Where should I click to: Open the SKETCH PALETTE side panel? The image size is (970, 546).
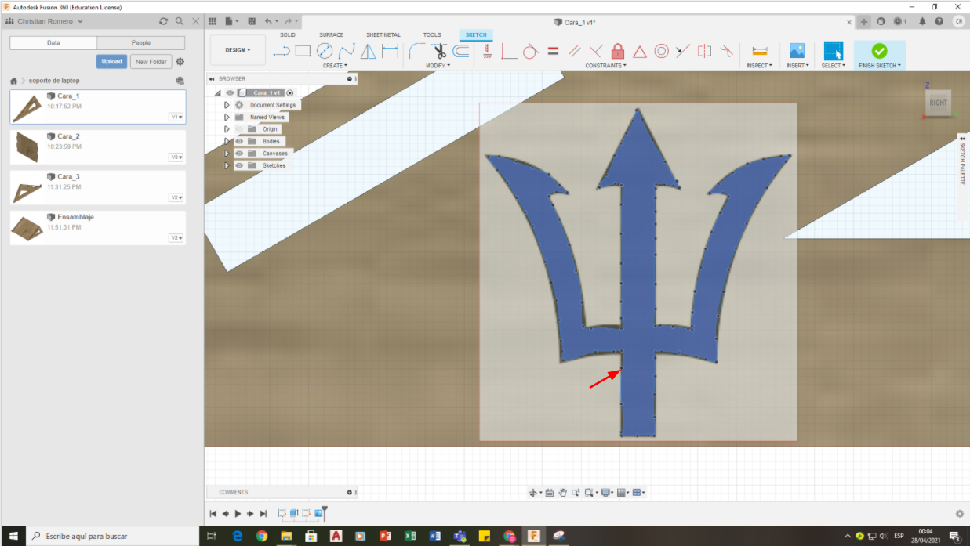962,164
